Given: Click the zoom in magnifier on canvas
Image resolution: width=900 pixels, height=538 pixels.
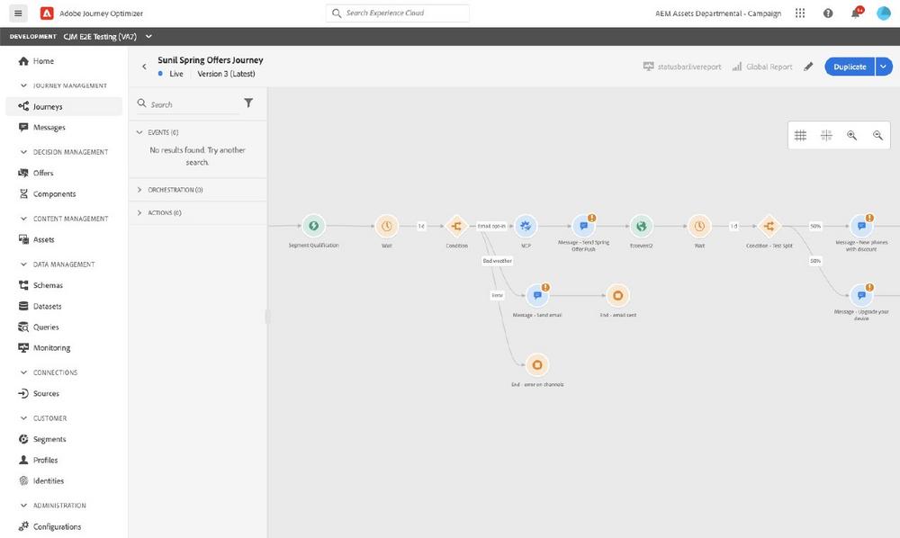Looking at the screenshot, I should point(851,136).
